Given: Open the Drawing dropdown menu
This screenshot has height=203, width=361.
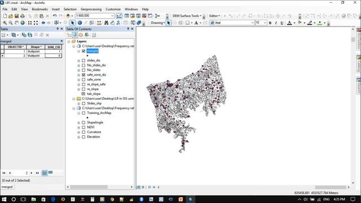Looking at the screenshot, I should pyautogui.click(x=158, y=23).
